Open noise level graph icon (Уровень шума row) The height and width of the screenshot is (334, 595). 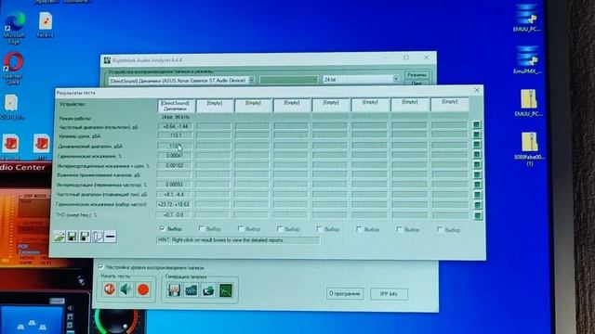coord(476,135)
